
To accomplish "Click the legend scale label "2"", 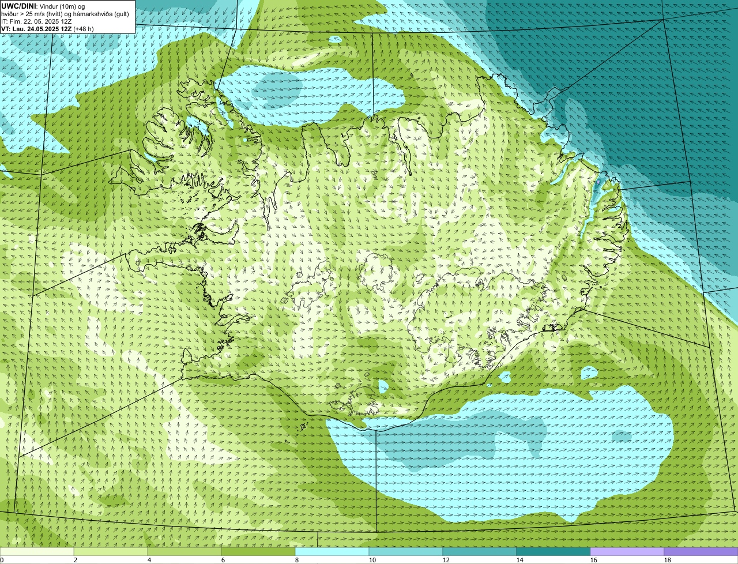I will pyautogui.click(x=76, y=560).
